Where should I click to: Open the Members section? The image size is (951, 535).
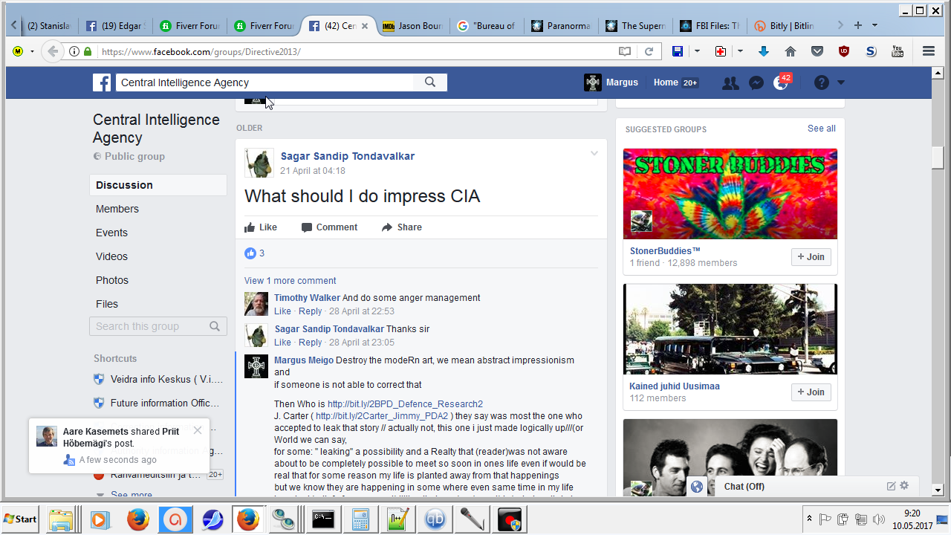[x=117, y=209]
